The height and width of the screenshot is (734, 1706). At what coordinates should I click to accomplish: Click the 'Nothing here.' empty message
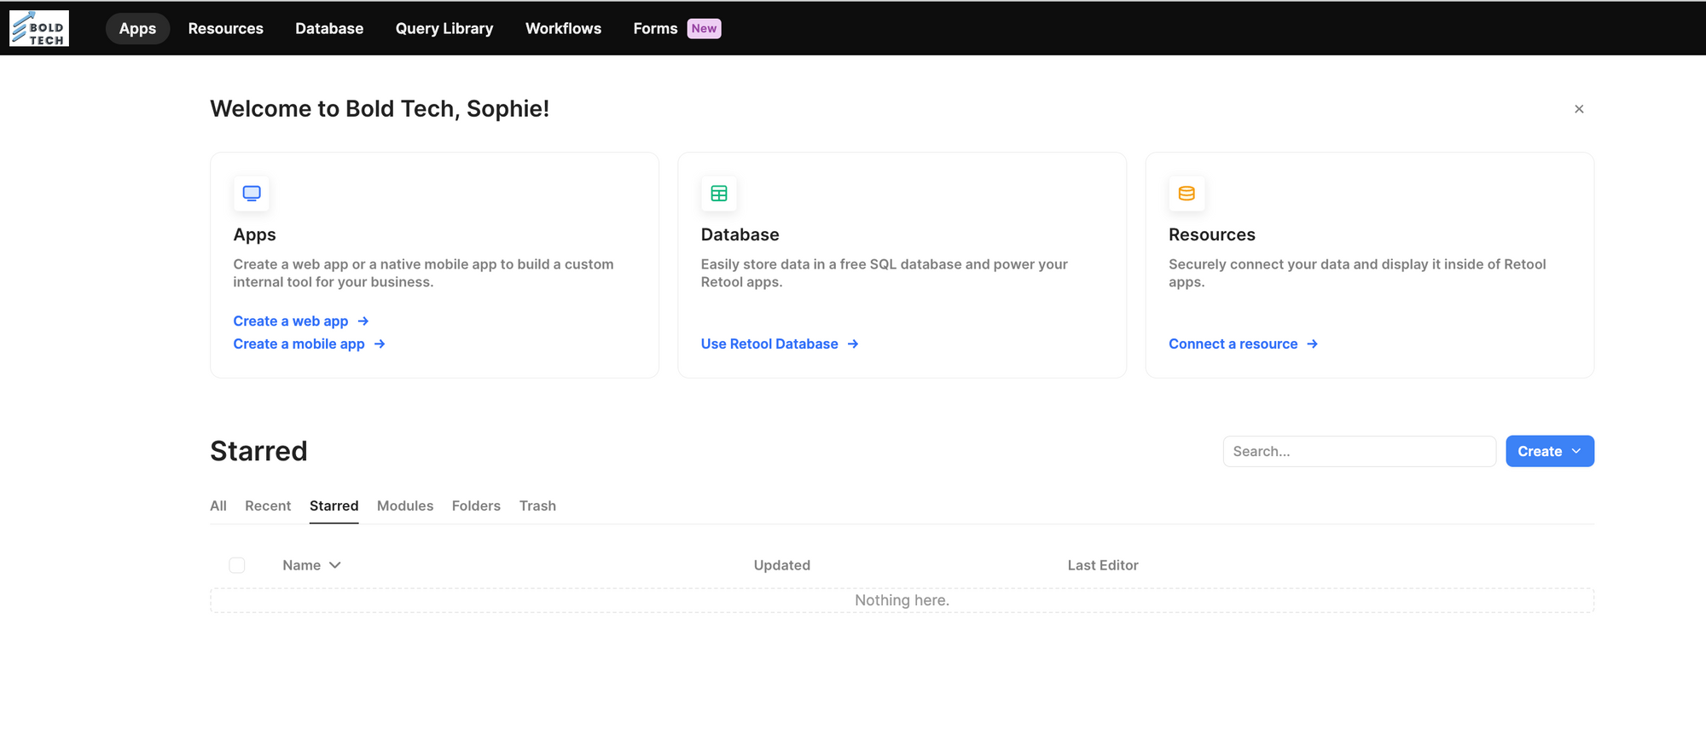pyautogui.click(x=902, y=600)
